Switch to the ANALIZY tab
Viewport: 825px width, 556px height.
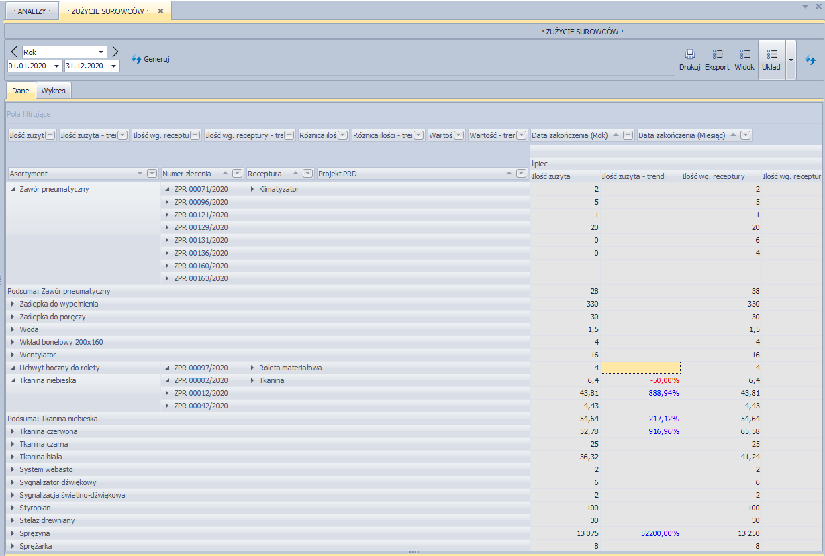(x=32, y=11)
